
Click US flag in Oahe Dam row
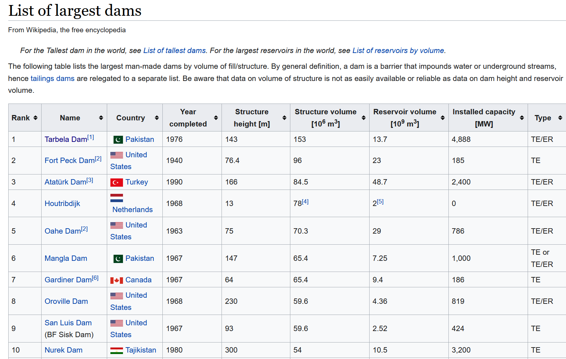point(116,225)
